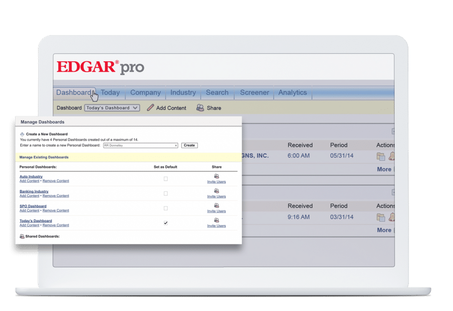Click share icon for Banking Industry
453x311 pixels.
[217, 191]
